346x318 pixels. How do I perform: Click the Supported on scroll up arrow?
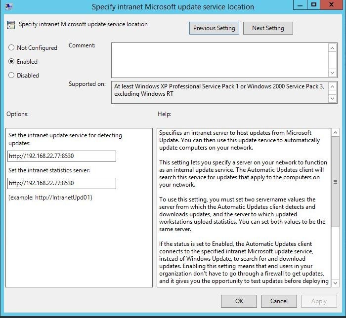point(333,86)
